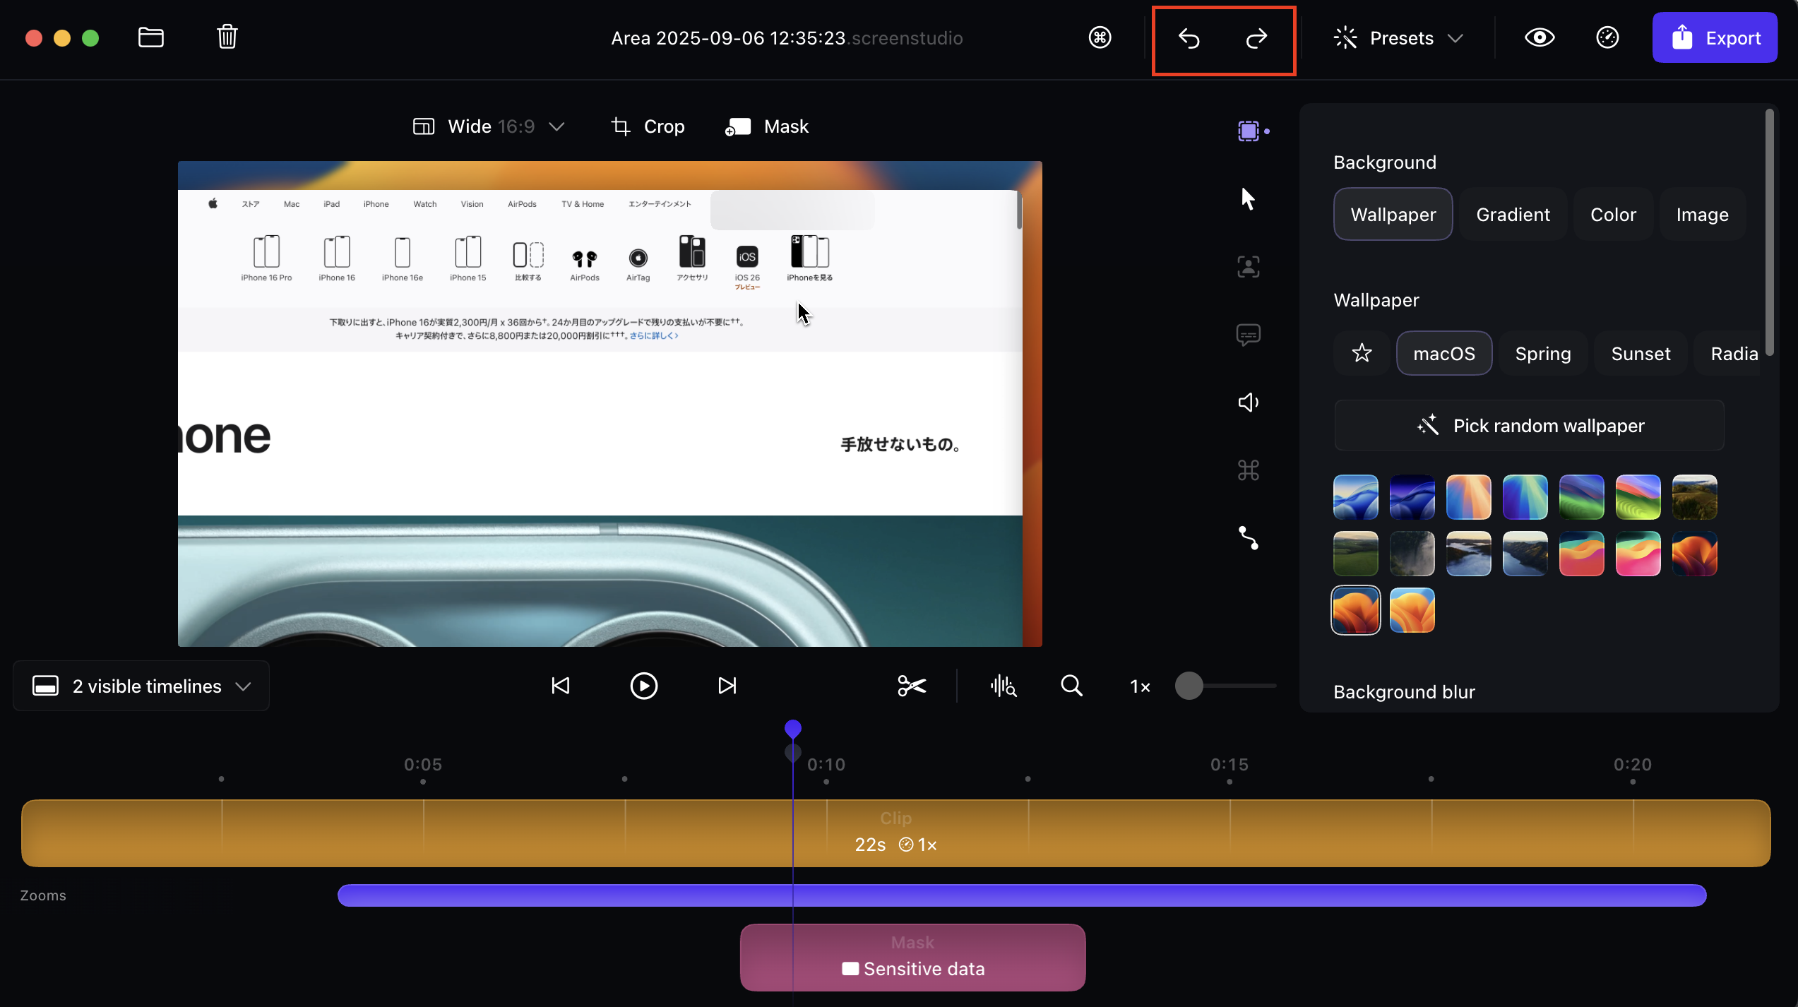
Task: Add a Mask from the toolbar
Action: tap(767, 126)
